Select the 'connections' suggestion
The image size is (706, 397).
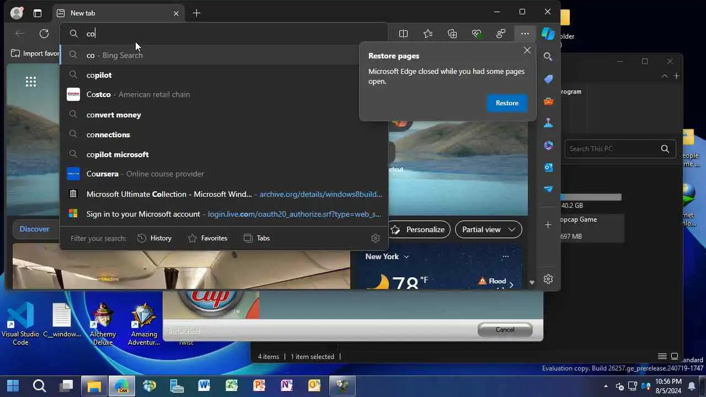pyautogui.click(x=224, y=135)
